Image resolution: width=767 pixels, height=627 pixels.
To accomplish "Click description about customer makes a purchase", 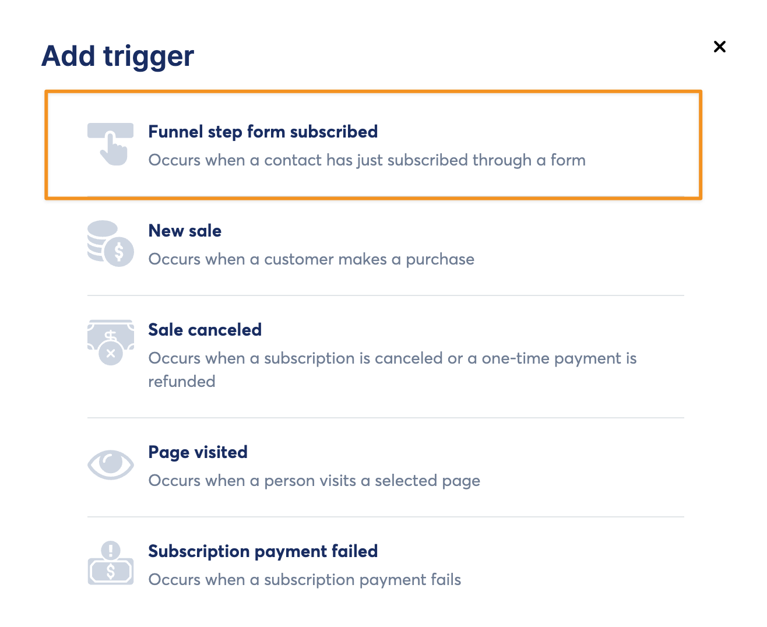I will click(311, 259).
